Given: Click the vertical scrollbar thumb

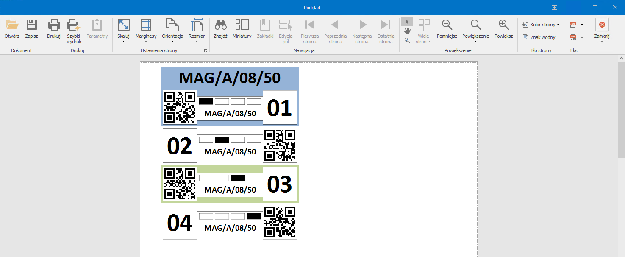Looking at the screenshot, I should click(621, 109).
